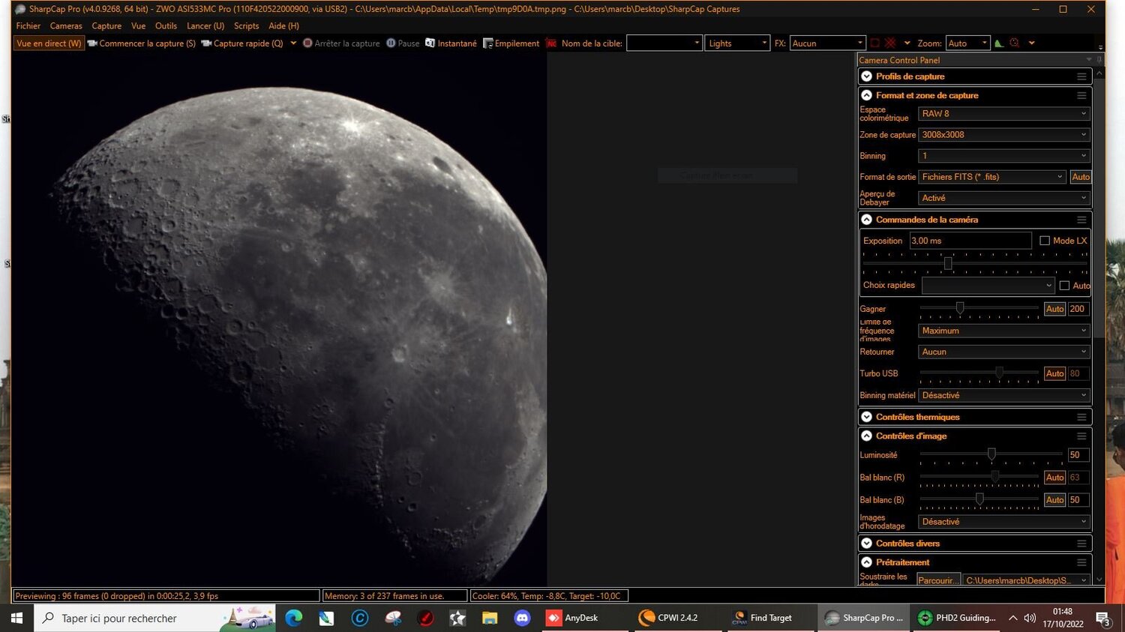Image resolution: width=1125 pixels, height=632 pixels.
Task: Open the Scripts menu
Action: [x=246, y=25]
